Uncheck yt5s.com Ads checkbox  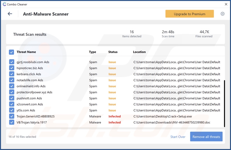(x=11, y=110)
